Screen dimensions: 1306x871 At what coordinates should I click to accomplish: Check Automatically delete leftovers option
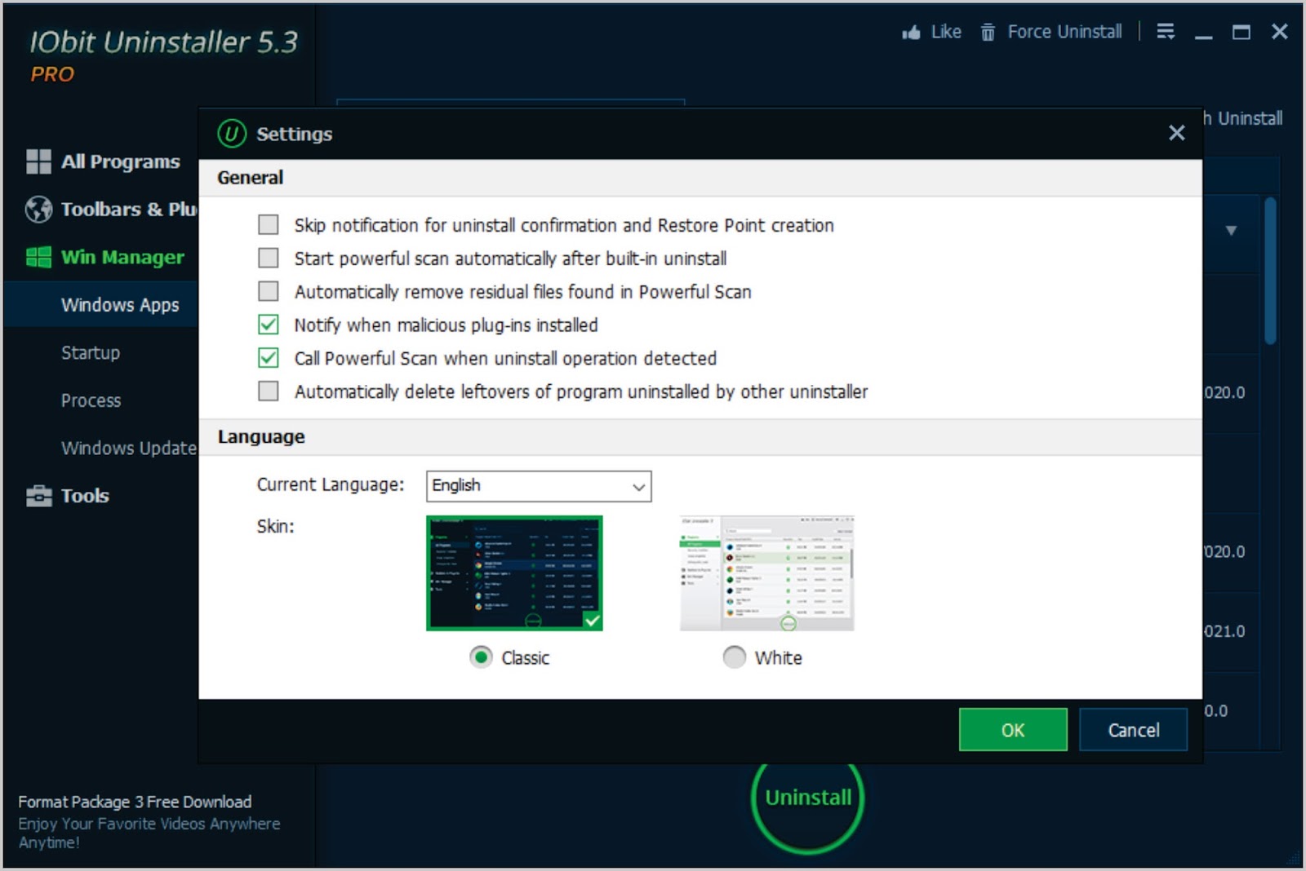point(268,391)
